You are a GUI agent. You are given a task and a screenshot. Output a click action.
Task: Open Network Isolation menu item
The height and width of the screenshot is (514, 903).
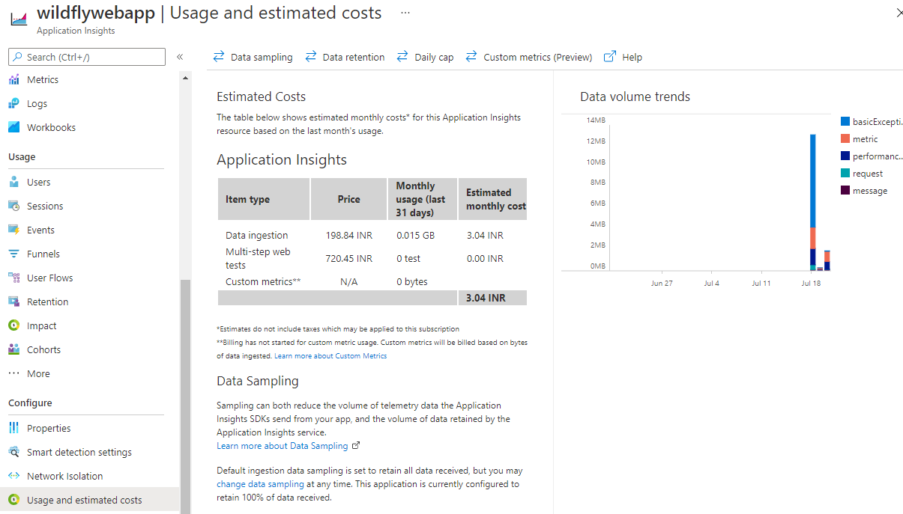coord(65,477)
